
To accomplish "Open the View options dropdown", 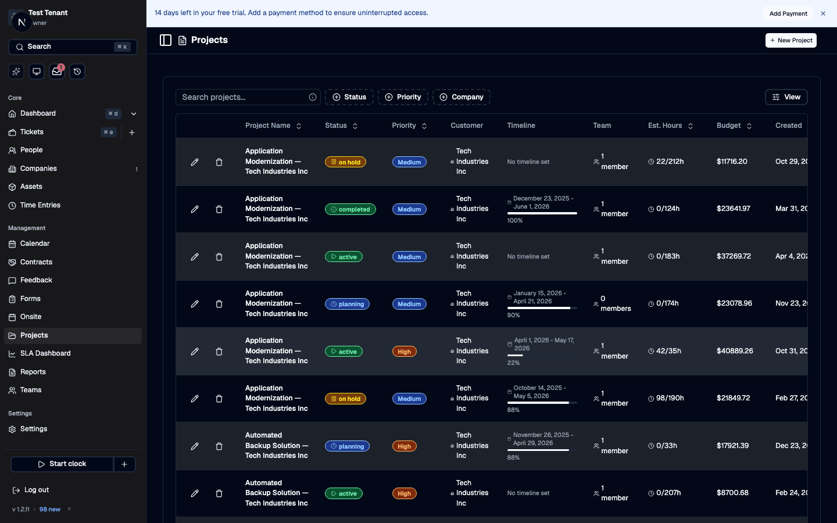I will coord(786,97).
